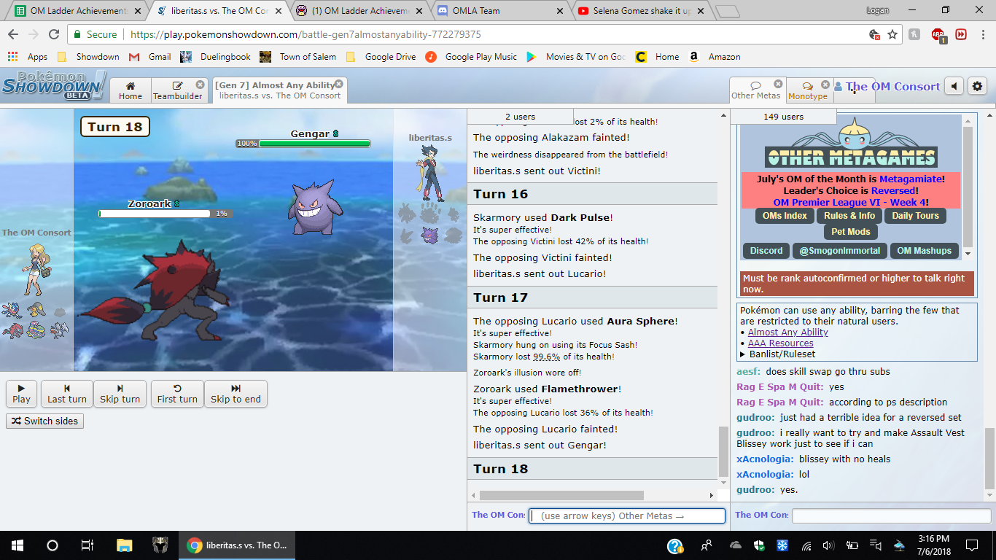This screenshot has width=996, height=560.
Task: Open the AdBlock Plus extension icon
Action: (938, 34)
